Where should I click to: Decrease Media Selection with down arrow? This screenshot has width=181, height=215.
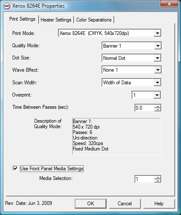coord(158,181)
